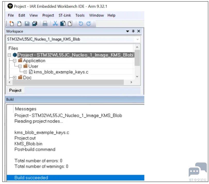Image resolution: width=209 pixels, height=184 pixels.
Task: Click the Paste toolbar icon
Action: 70,24
